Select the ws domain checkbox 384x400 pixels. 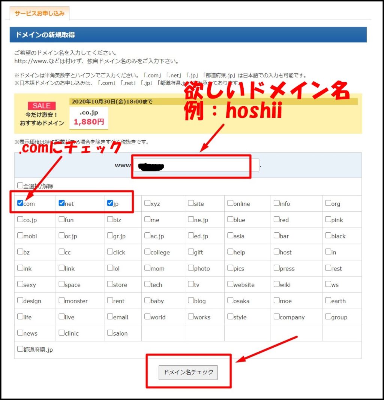pyautogui.click(x=328, y=284)
